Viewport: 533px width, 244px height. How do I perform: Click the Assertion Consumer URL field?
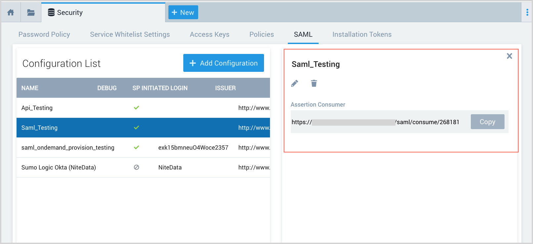coord(375,122)
